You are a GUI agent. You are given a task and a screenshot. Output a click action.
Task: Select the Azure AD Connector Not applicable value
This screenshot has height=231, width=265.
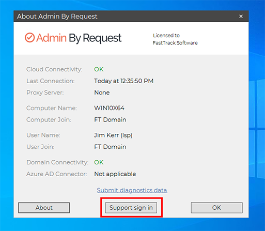point(115,174)
